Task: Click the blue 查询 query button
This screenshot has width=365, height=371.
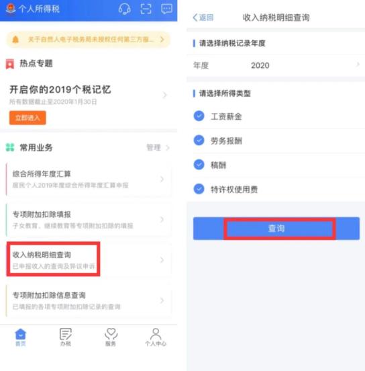Action: (276, 229)
